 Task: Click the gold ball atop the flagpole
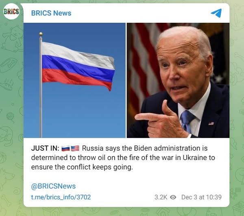pos(41,34)
